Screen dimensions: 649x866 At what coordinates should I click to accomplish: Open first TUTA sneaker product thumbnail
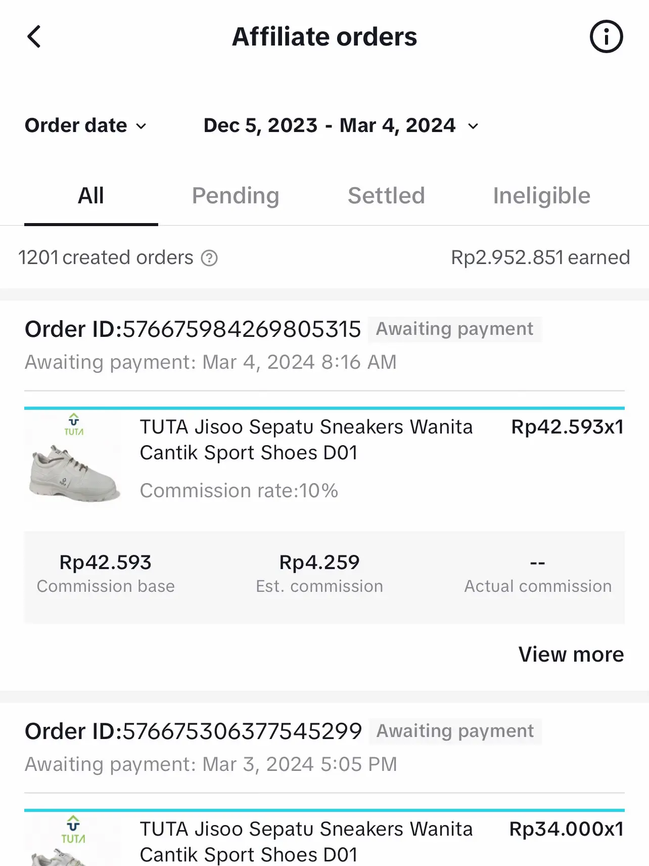pyautogui.click(x=74, y=459)
